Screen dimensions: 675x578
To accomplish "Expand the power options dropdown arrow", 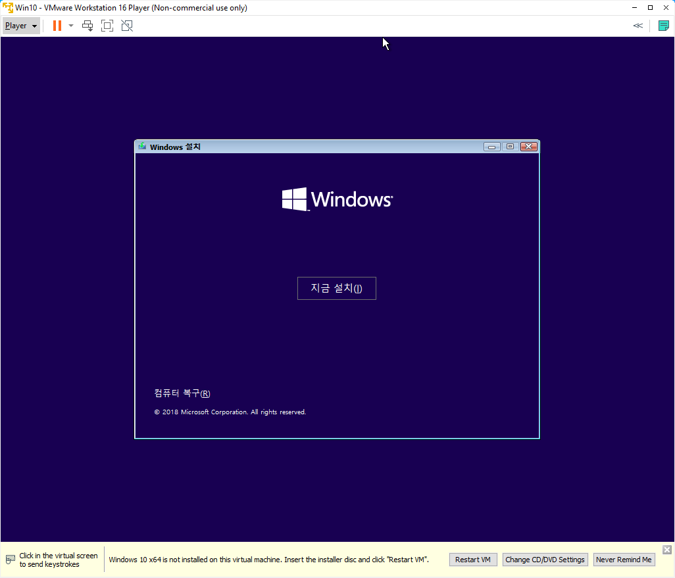I will tap(71, 26).
